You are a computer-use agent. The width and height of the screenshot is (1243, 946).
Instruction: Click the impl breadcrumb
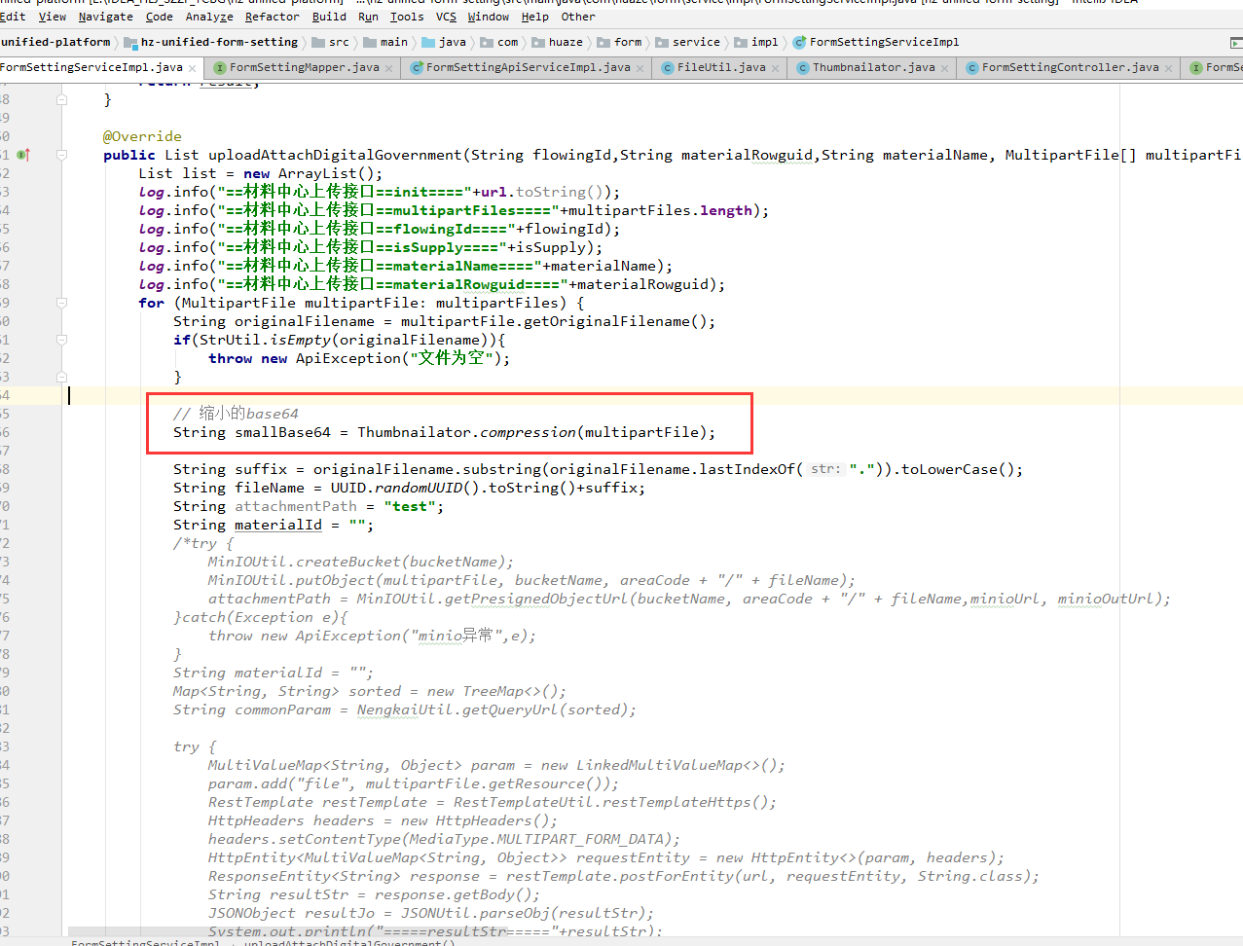(x=765, y=42)
